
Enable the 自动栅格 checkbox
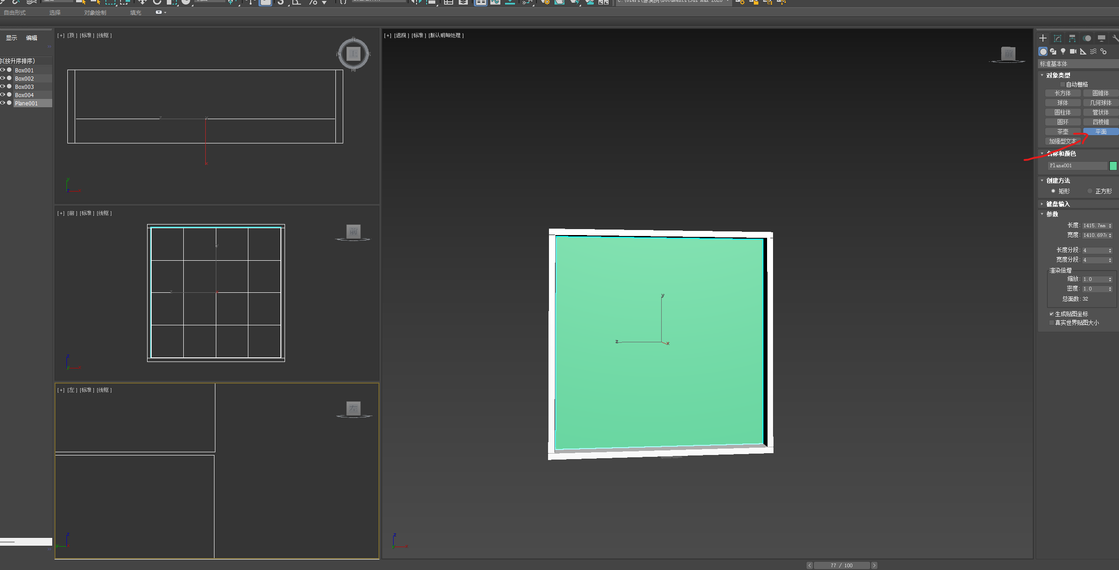pyautogui.click(x=1063, y=84)
